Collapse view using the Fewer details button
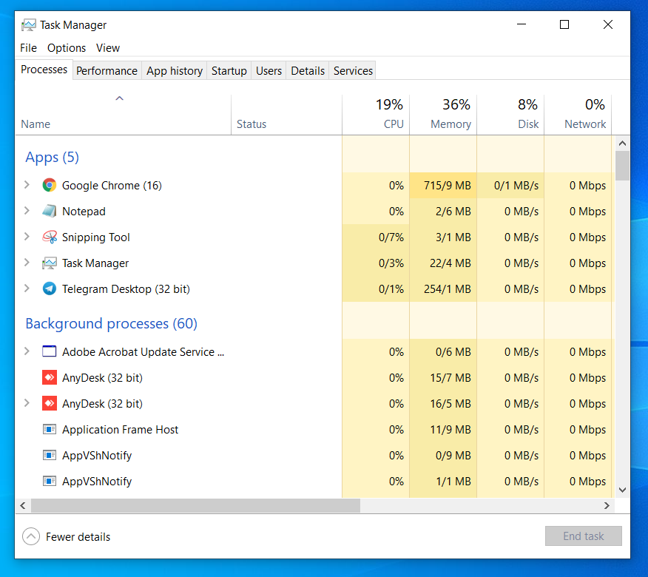Screen dimensions: 648x577 point(67,536)
